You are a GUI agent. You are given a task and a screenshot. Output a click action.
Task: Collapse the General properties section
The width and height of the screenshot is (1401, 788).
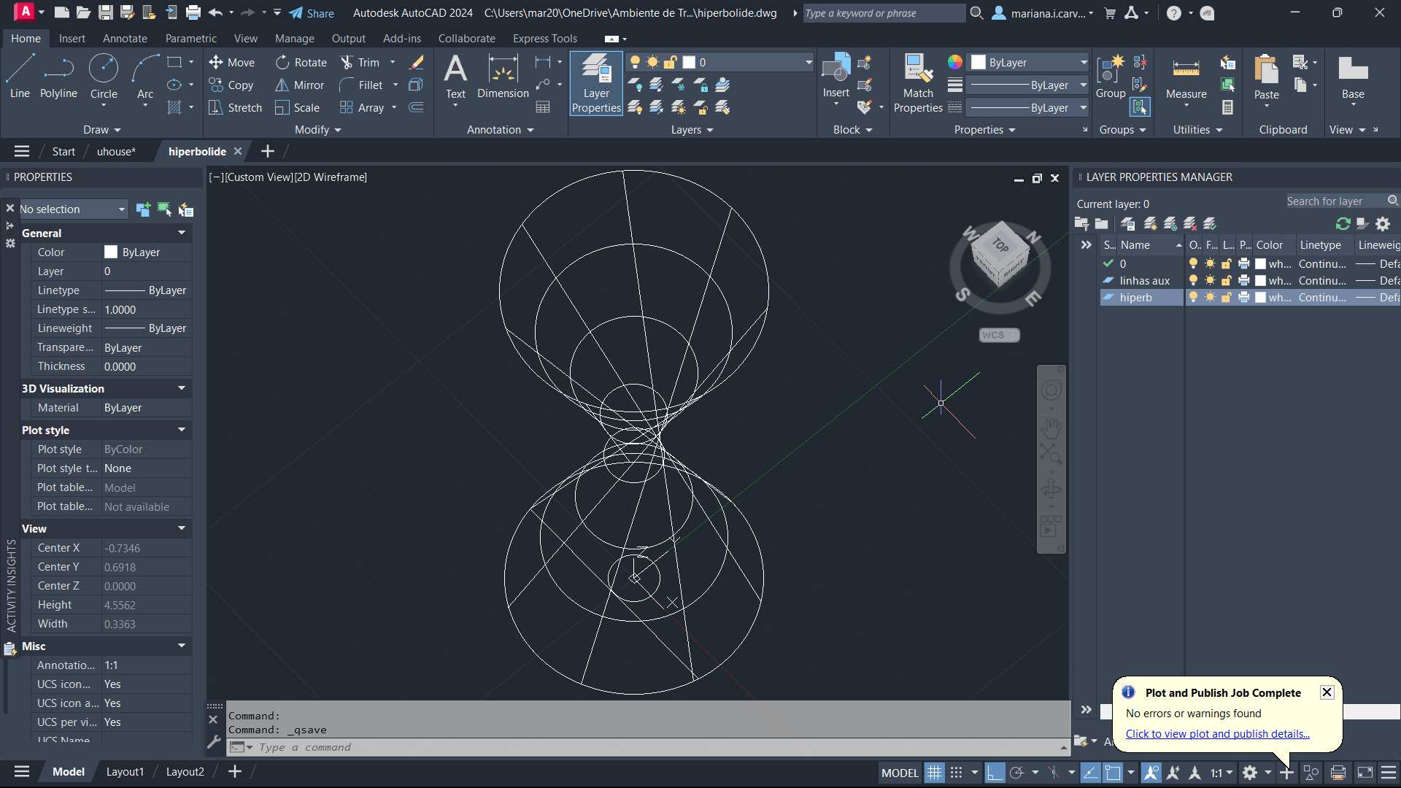tap(182, 233)
